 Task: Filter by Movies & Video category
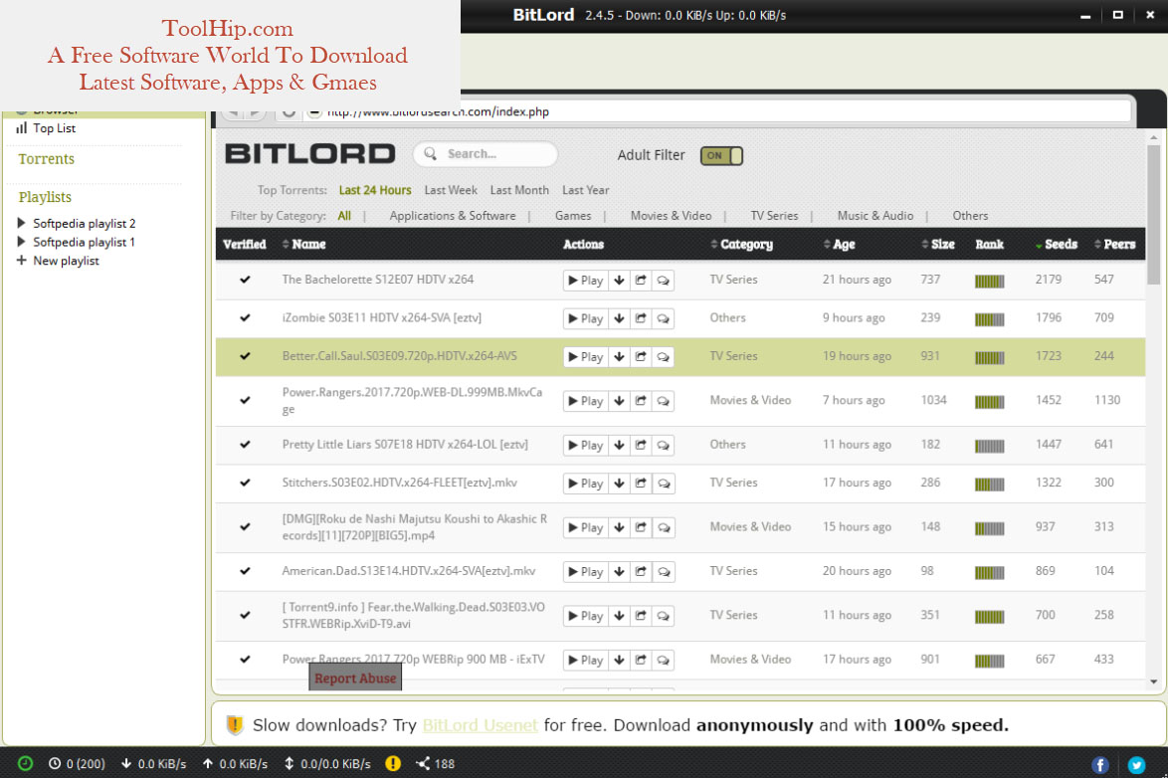tap(671, 215)
